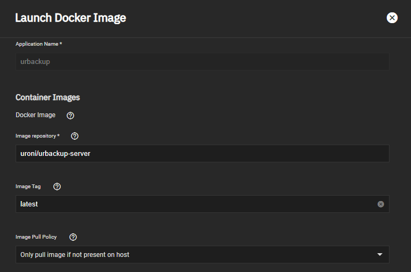The height and width of the screenshot is (272, 411).
Task: Open help tooltip for Image repository
Action: (x=75, y=136)
